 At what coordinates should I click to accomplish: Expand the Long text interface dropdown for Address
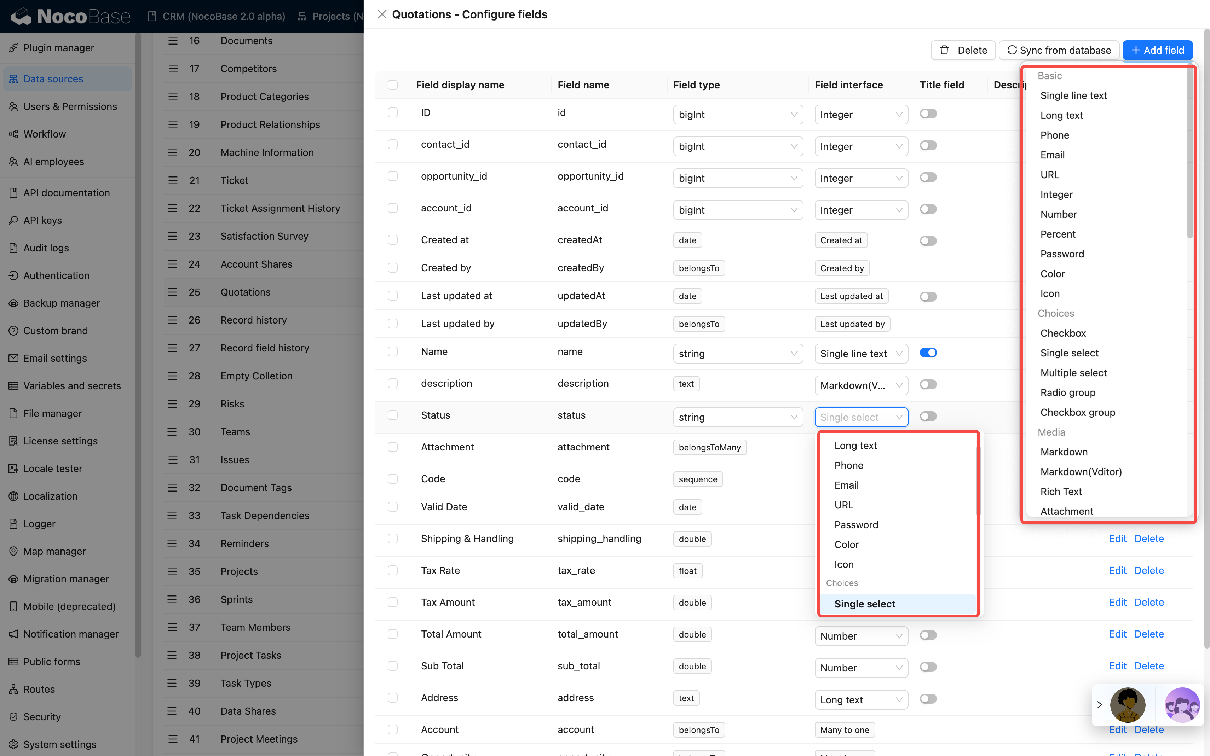861,699
